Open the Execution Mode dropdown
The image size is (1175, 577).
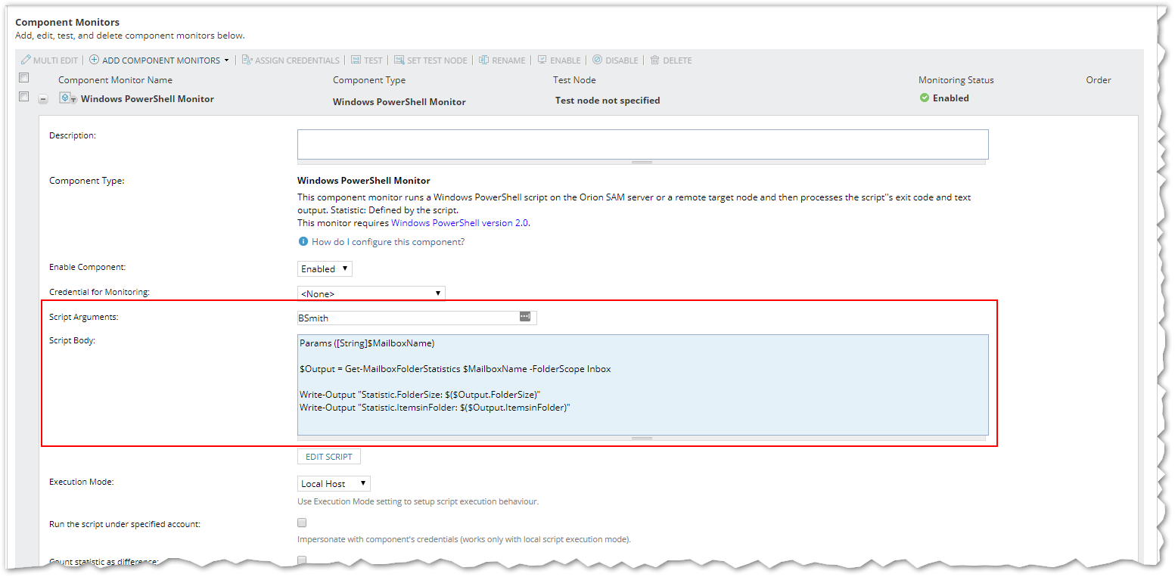(x=334, y=483)
